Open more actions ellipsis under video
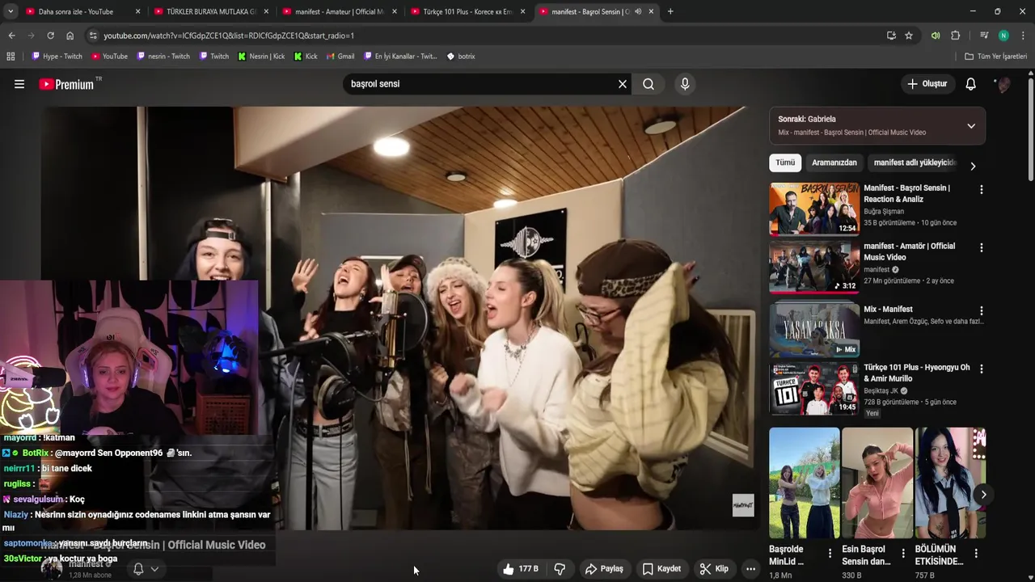This screenshot has width=1035, height=582. [750, 569]
